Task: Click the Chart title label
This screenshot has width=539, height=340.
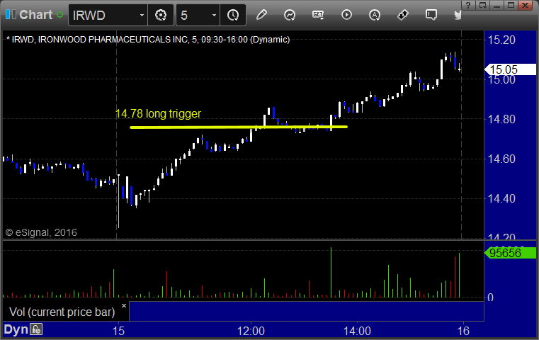Action: pyautogui.click(x=35, y=15)
